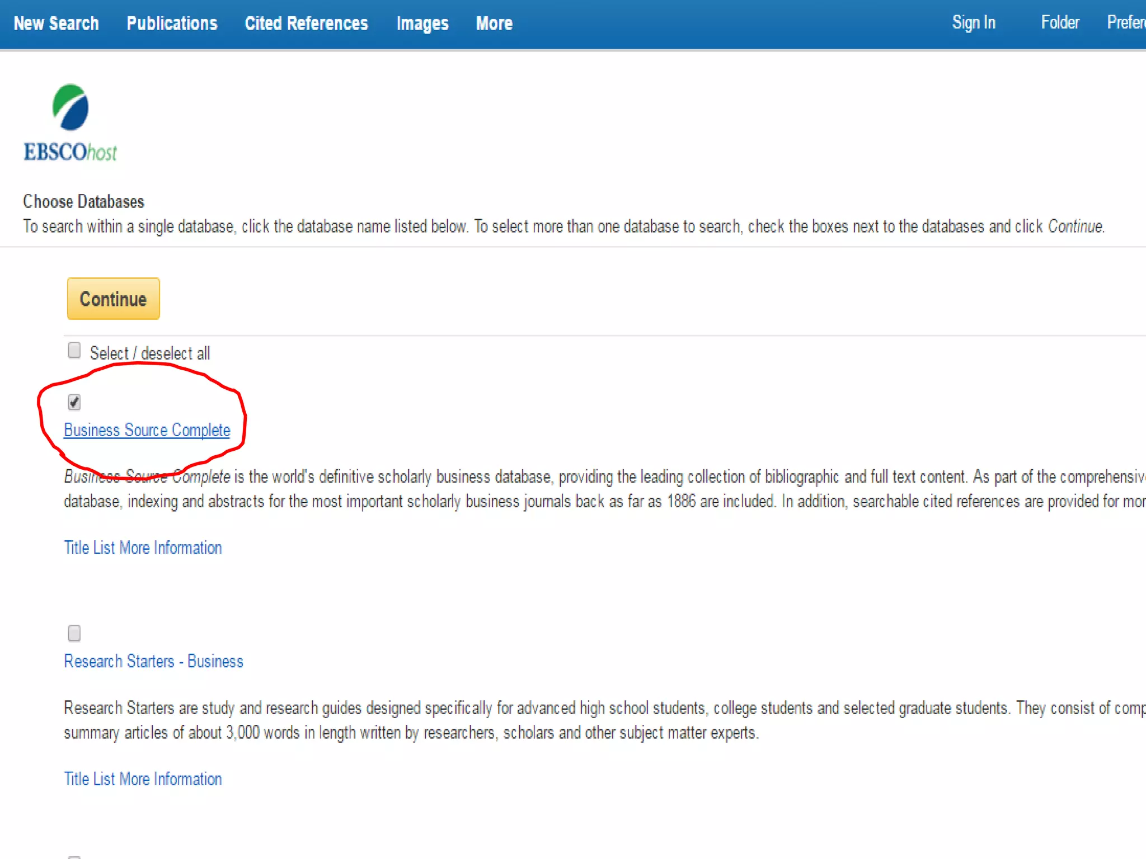Image resolution: width=1146 pixels, height=859 pixels.
Task: Uncheck the Business Source Complete checkbox
Action: (x=74, y=402)
